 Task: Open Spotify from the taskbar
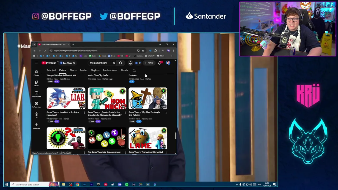pyautogui.click(x=127, y=184)
